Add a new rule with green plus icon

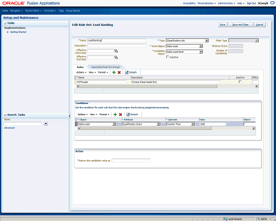(114, 73)
